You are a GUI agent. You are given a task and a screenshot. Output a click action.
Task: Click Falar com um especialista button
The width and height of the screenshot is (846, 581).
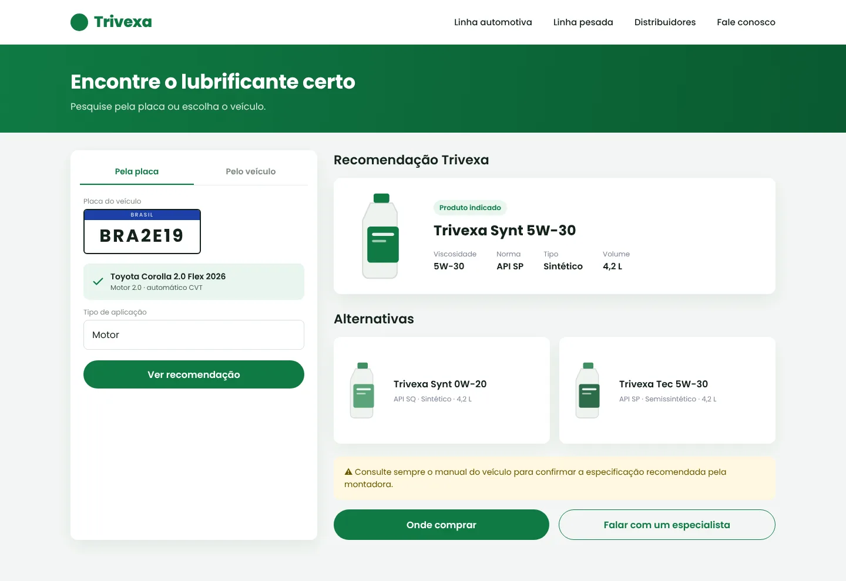pyautogui.click(x=667, y=525)
